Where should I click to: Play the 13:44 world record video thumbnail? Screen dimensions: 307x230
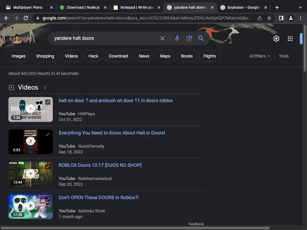pyautogui.click(x=31, y=174)
